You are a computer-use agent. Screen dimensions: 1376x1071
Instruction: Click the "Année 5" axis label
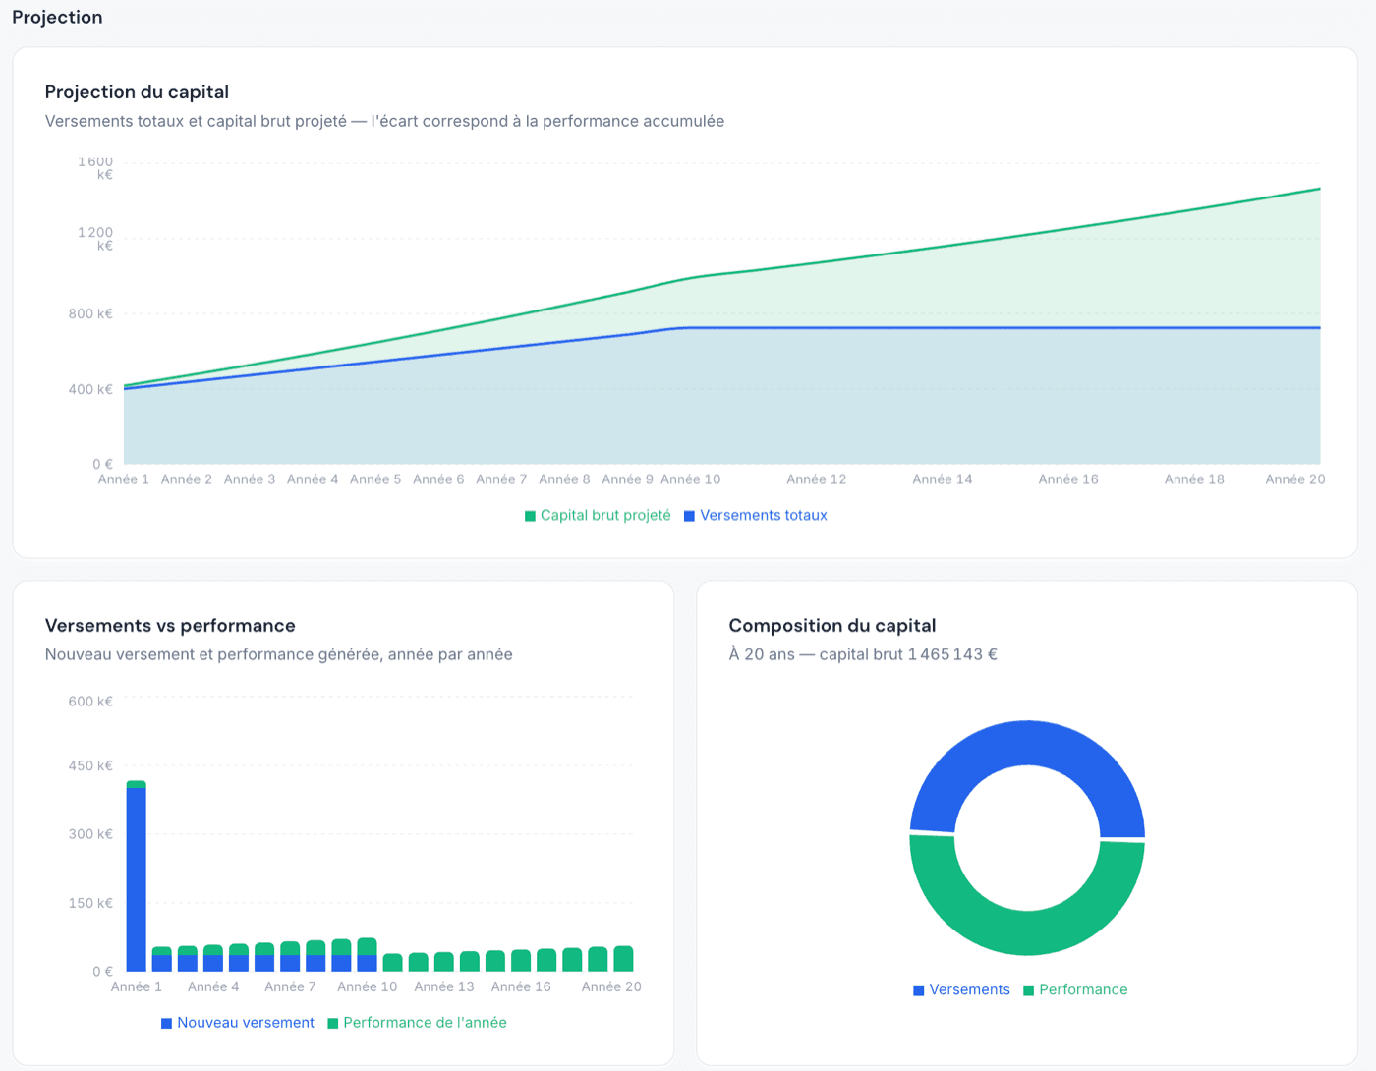tap(375, 479)
